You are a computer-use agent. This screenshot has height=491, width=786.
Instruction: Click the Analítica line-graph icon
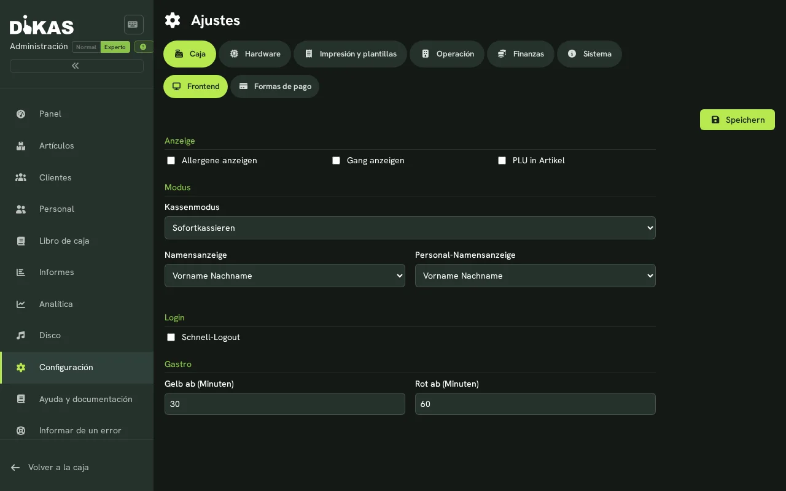tap(21, 304)
